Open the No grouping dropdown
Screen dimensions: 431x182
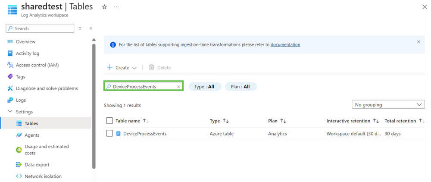pyautogui.click(x=388, y=104)
